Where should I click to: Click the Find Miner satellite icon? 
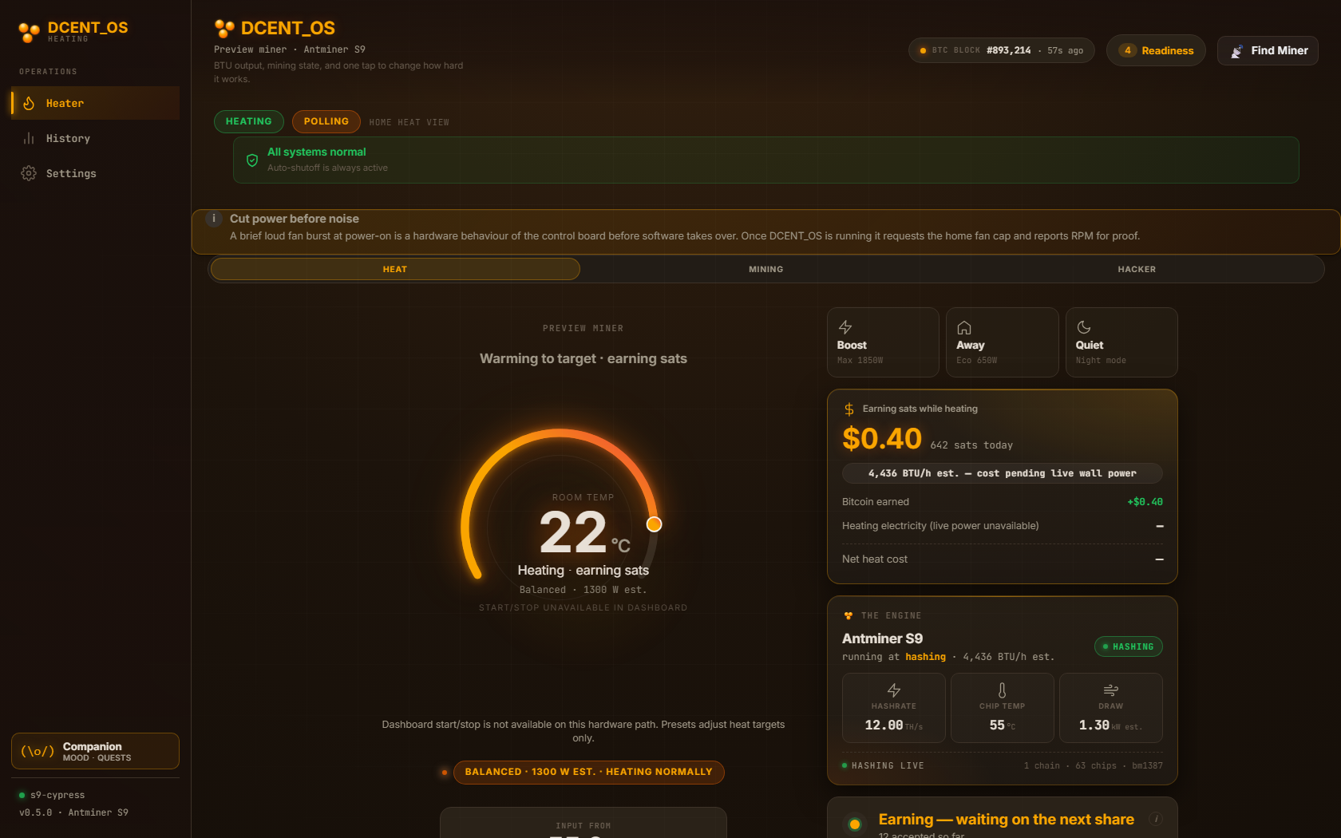[x=1236, y=51]
